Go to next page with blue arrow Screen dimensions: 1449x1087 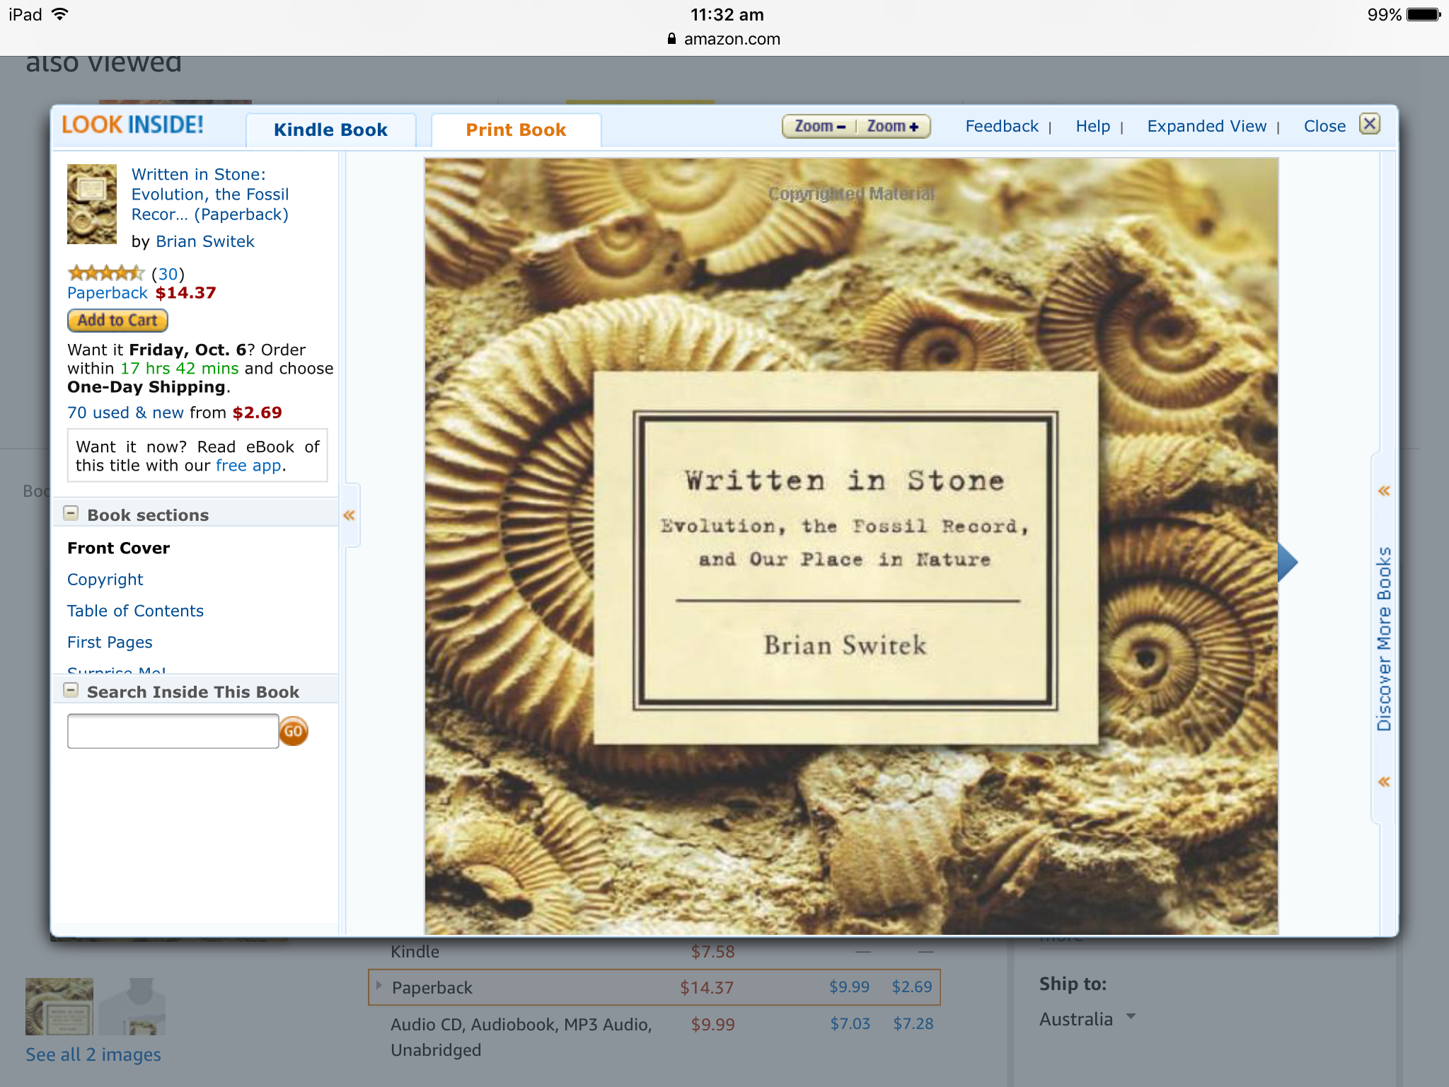coord(1288,563)
